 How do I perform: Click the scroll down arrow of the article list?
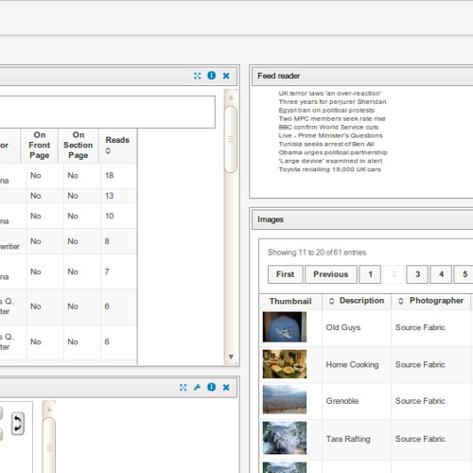[231, 357]
